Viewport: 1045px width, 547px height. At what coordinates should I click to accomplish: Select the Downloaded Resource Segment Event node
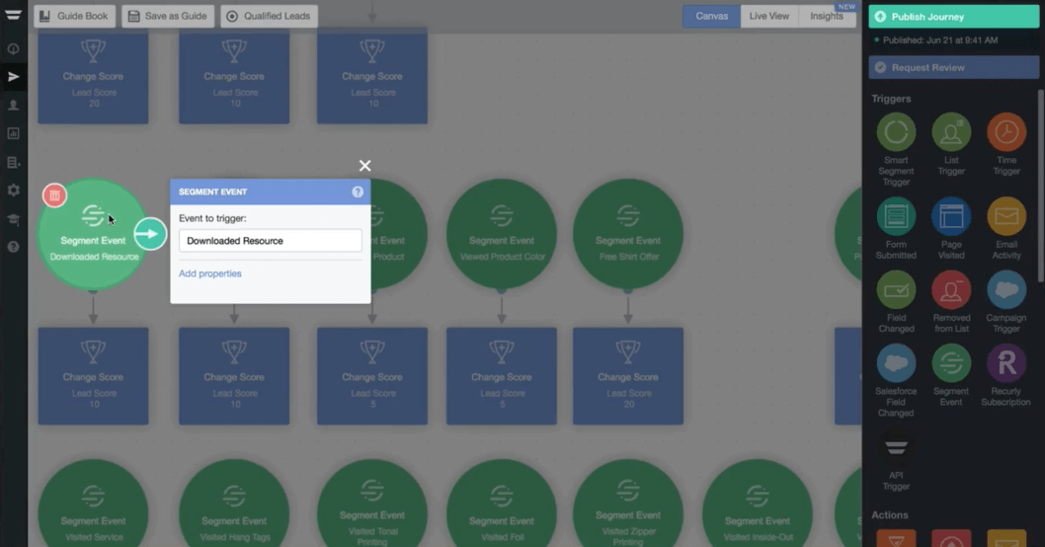tap(93, 235)
